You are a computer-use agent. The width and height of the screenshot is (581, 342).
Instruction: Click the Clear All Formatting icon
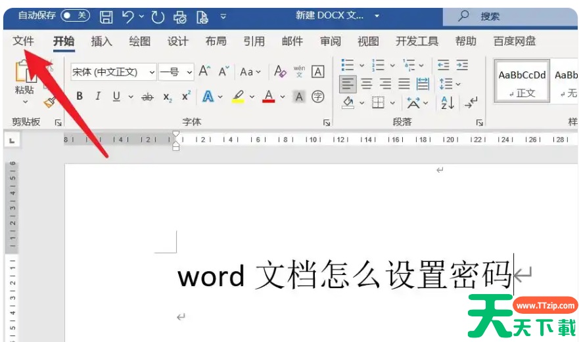(281, 72)
